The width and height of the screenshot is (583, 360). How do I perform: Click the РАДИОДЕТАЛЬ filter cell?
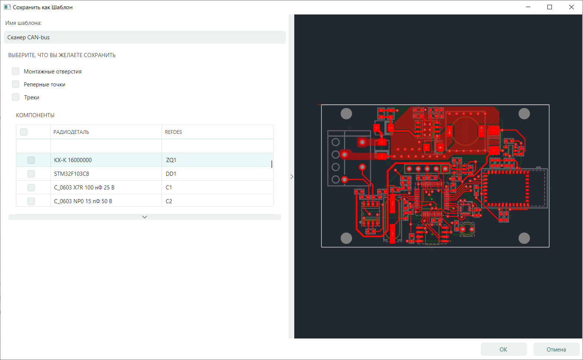[x=106, y=146]
